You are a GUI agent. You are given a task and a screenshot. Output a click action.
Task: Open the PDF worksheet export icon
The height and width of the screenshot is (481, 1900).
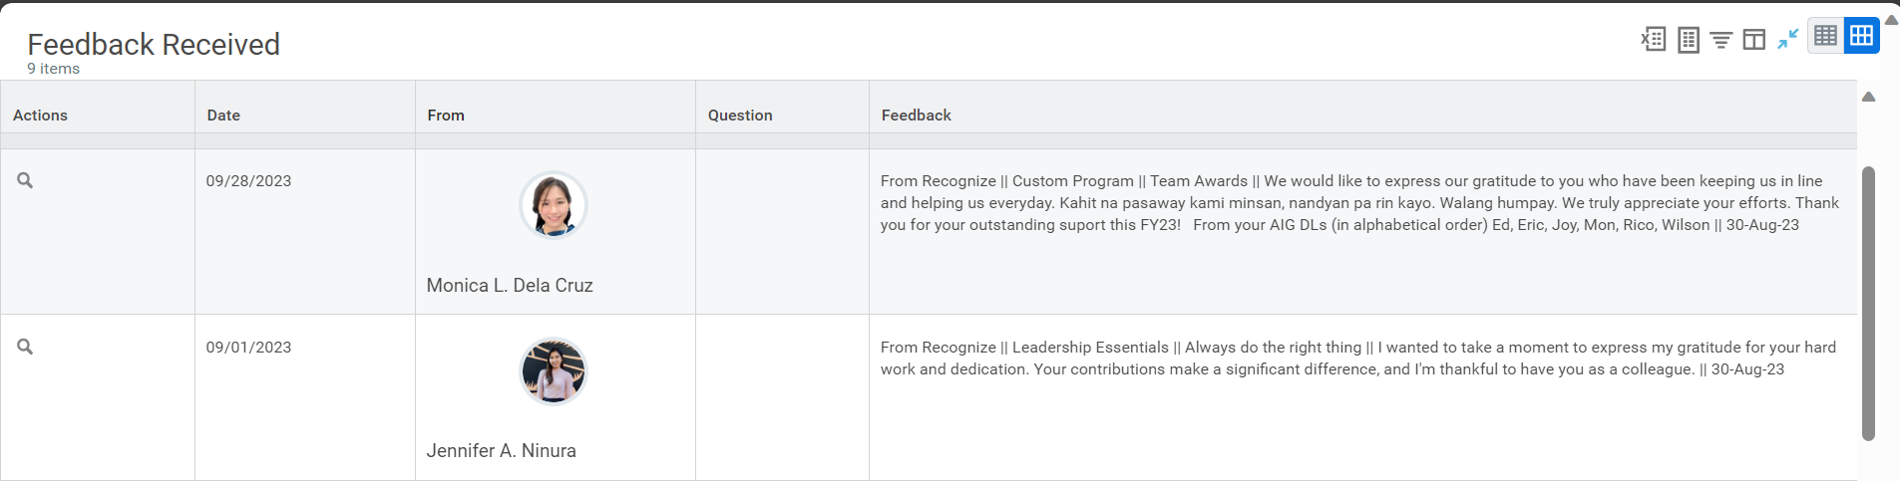(x=1689, y=40)
